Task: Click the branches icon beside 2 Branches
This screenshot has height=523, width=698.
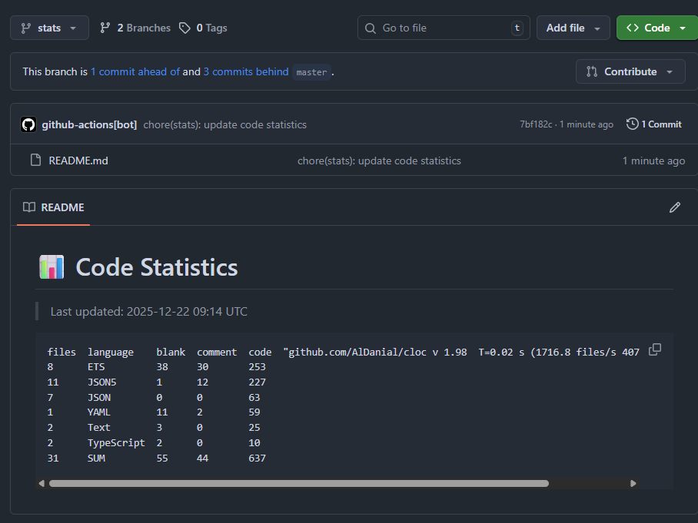Action: click(105, 28)
